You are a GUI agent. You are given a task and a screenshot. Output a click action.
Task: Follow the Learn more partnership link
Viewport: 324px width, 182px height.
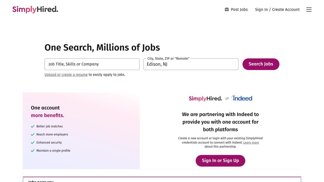click(251, 143)
